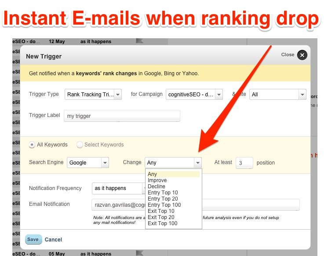Select Entry Top 20 option
This screenshot has height=256, width=328.
pyautogui.click(x=163, y=199)
